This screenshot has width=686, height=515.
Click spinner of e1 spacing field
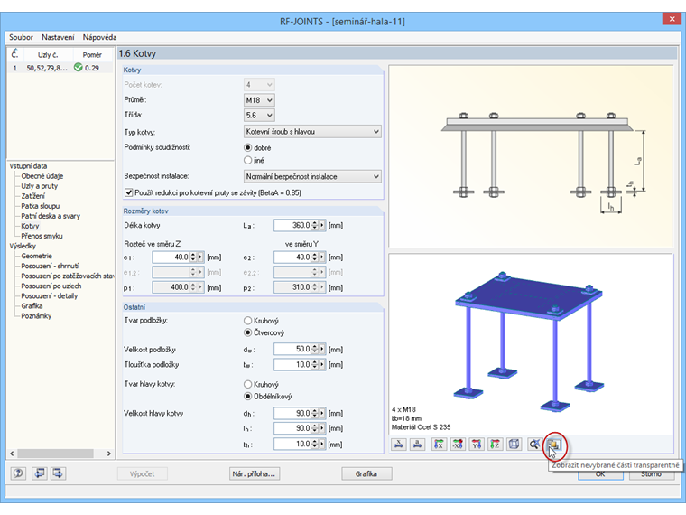click(193, 257)
